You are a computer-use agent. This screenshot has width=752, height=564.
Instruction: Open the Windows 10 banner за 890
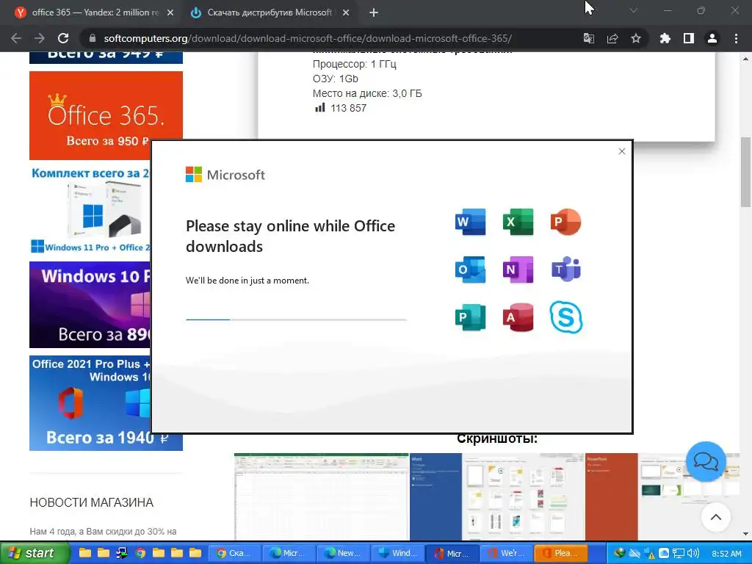click(x=91, y=305)
